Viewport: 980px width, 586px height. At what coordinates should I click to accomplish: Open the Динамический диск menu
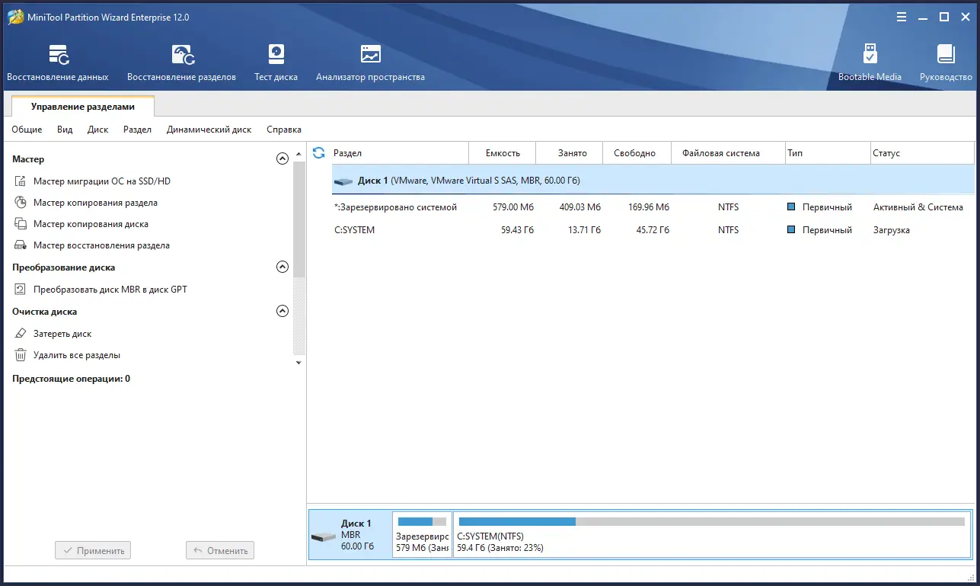pos(209,130)
